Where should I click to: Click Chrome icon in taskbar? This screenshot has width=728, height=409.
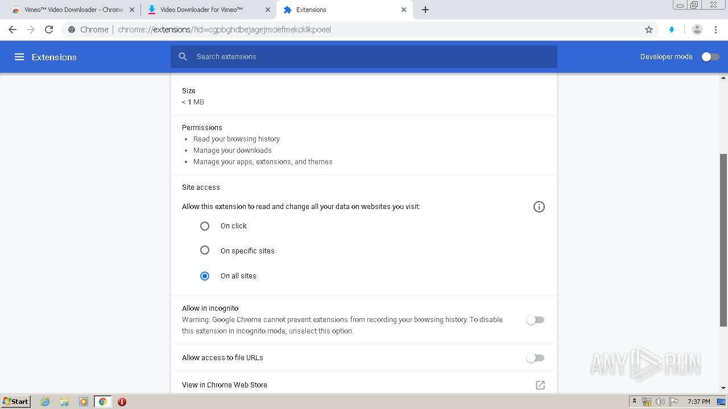coord(103,402)
